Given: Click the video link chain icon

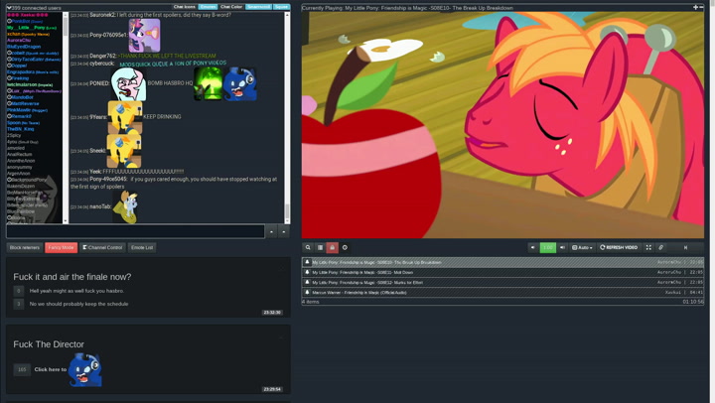Looking at the screenshot, I should click(661, 247).
